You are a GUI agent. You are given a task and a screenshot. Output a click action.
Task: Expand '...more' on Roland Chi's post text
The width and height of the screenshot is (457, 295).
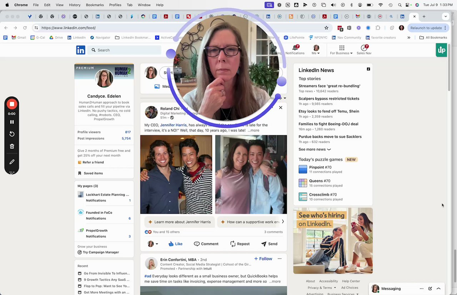[x=253, y=130]
